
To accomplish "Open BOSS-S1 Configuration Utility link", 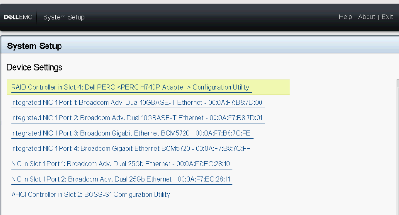I will 91,194.
